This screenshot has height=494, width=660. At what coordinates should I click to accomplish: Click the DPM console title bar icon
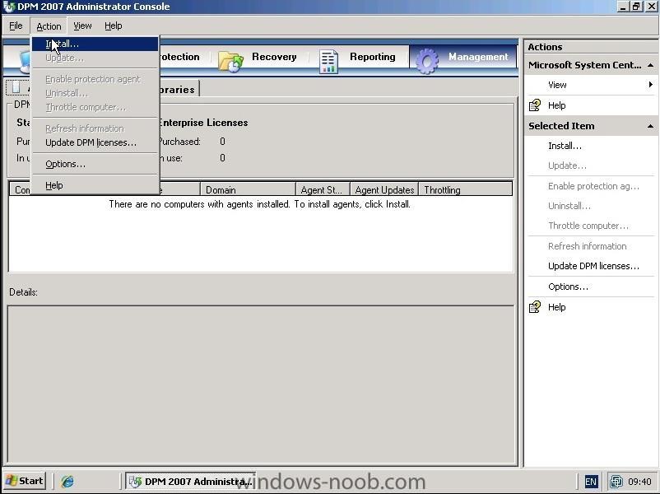coord(8,7)
